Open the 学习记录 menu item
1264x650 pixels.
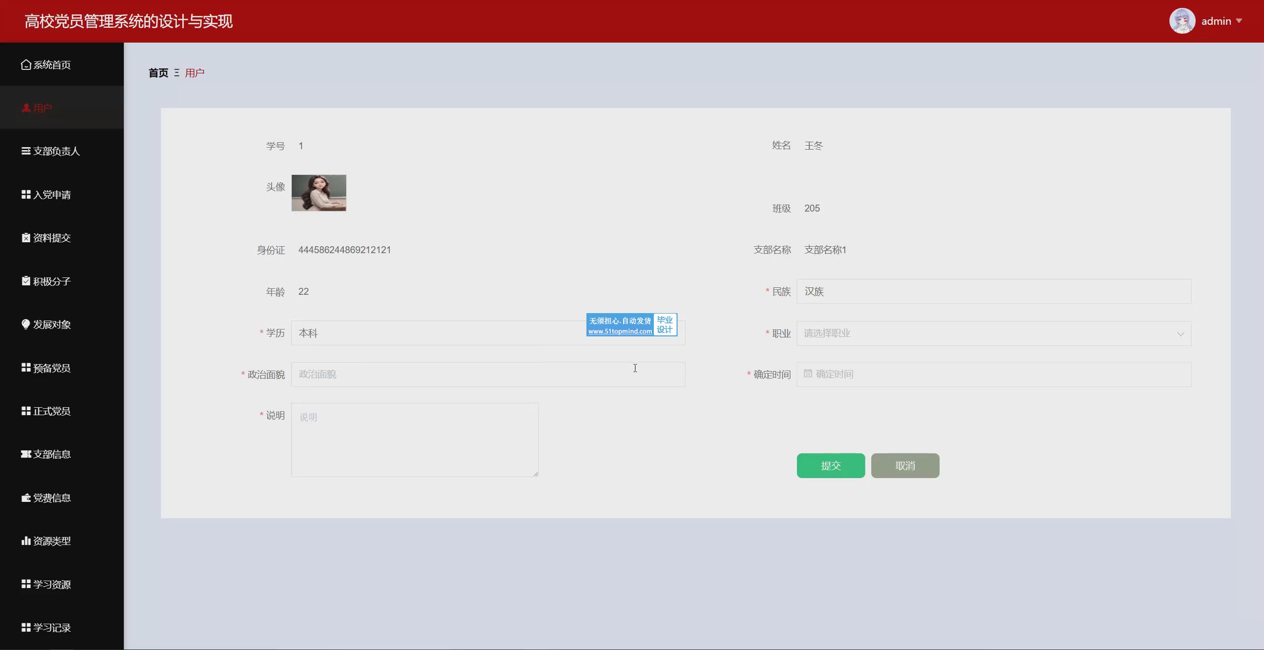[52, 628]
